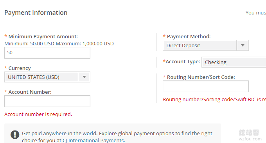Image resolution: width=266 pixels, height=143 pixels.
Task: Click the exclamation info icon
Action: (15, 134)
